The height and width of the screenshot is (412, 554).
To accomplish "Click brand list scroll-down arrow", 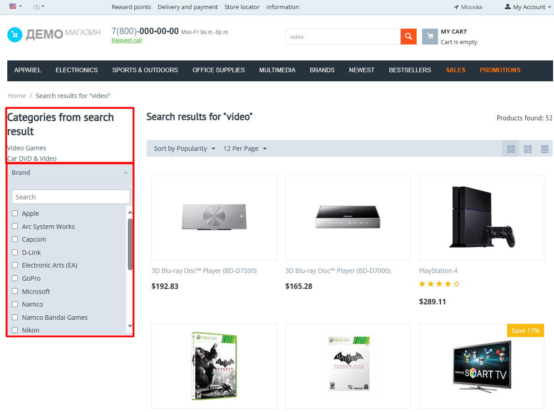I will click(x=130, y=326).
